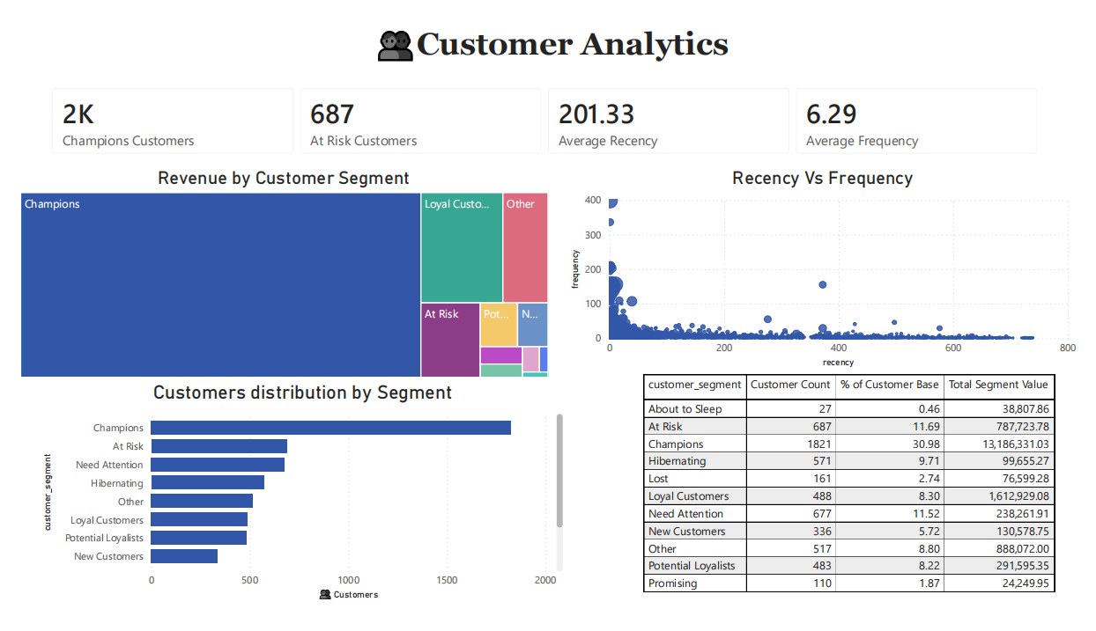Click the Champions bar in distribution chart
The height and width of the screenshot is (631, 1096).
[x=330, y=428]
